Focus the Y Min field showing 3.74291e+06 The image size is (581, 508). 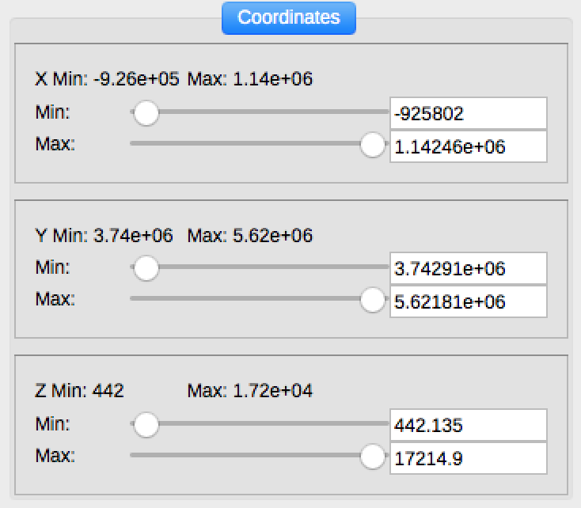point(468,269)
